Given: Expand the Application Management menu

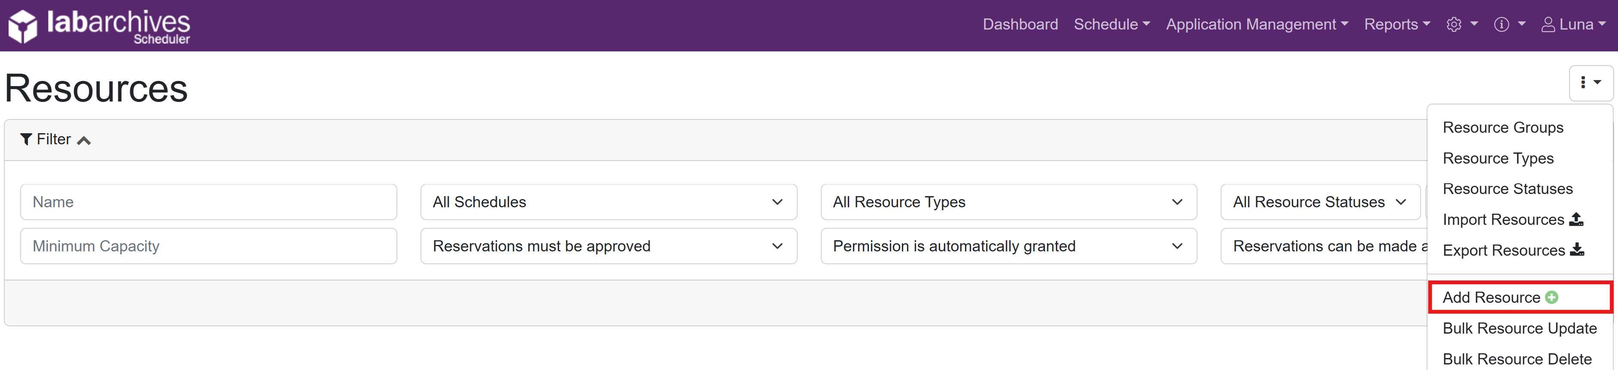Looking at the screenshot, I should tap(1256, 24).
